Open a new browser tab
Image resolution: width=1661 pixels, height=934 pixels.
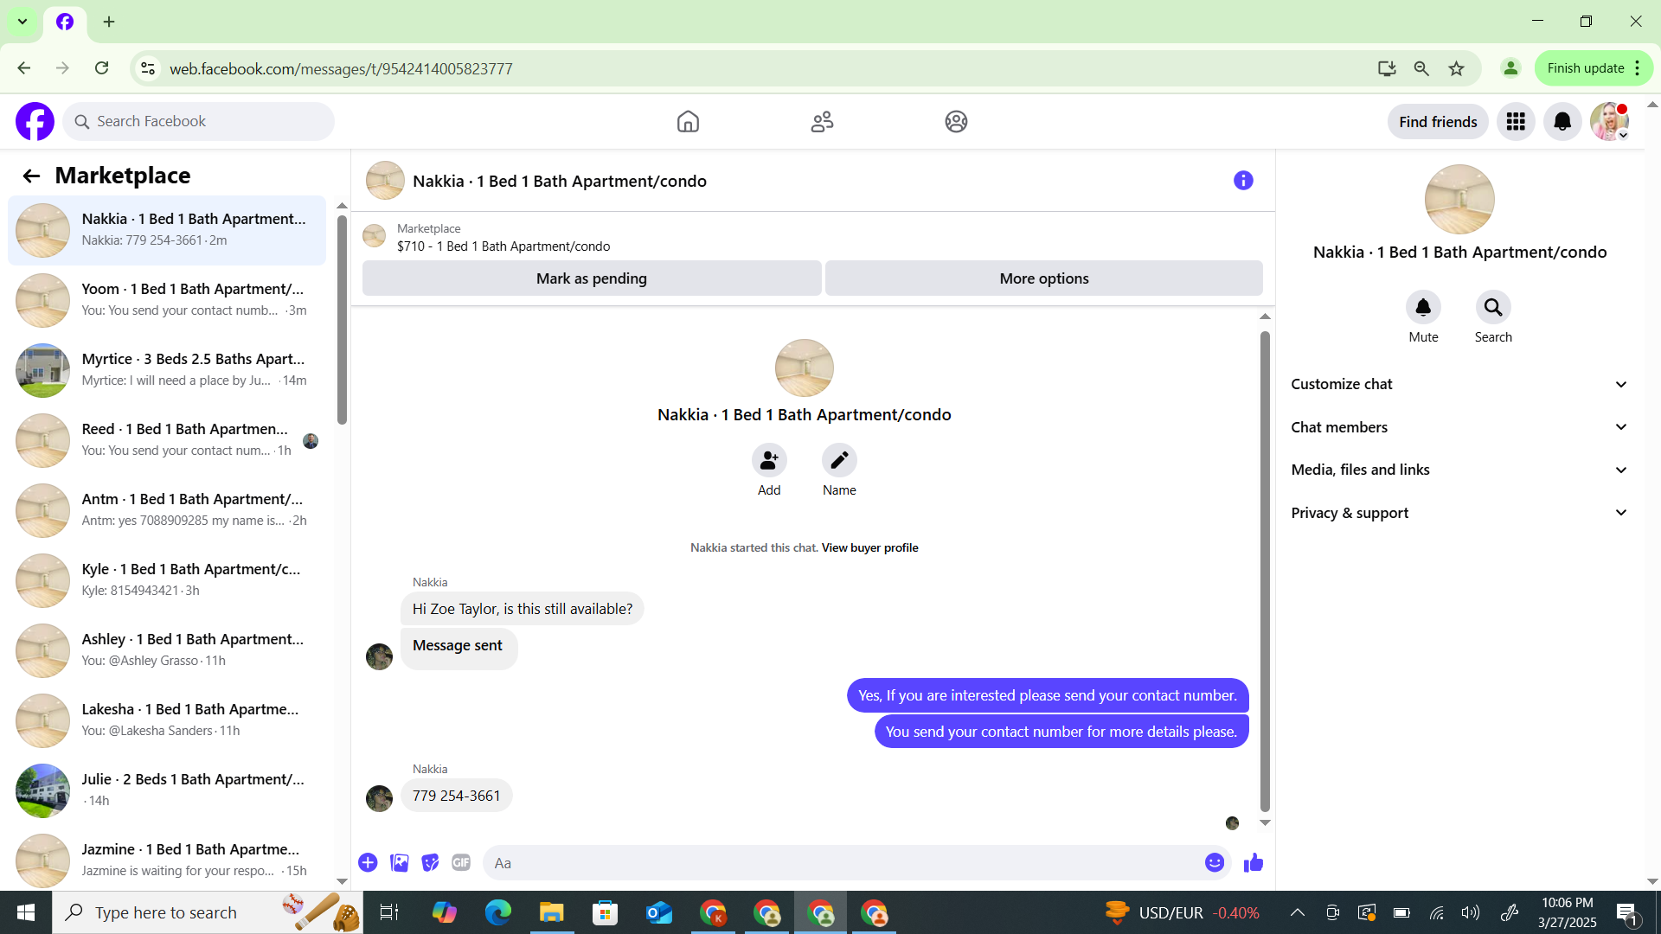(x=109, y=22)
